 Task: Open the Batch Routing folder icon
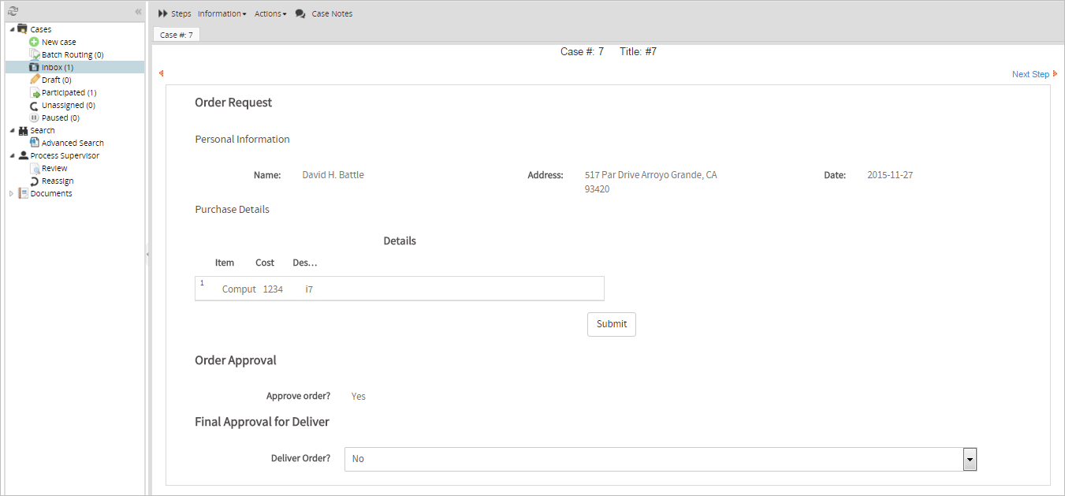pyautogui.click(x=34, y=54)
